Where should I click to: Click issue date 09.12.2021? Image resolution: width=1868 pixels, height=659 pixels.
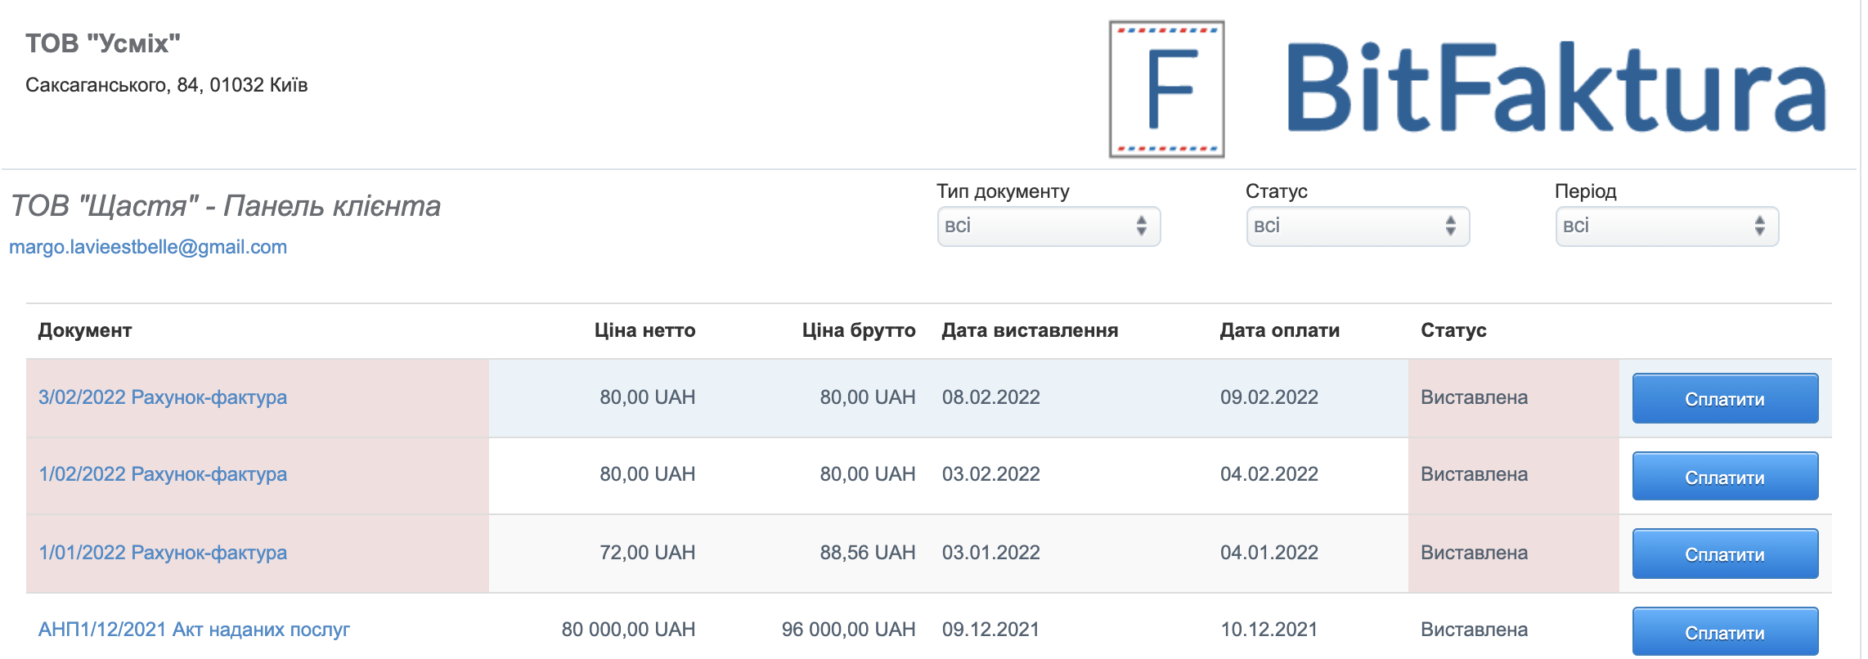pos(991,630)
